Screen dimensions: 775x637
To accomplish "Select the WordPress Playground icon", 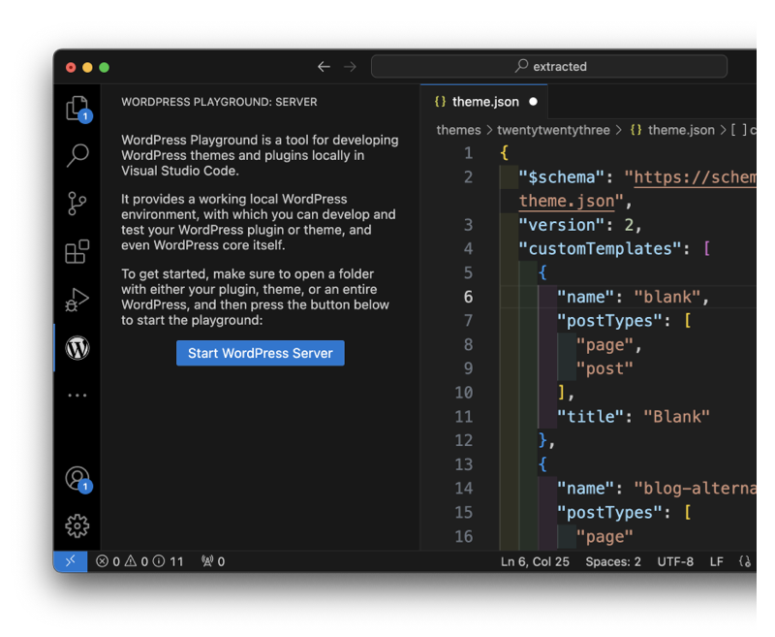I will click(77, 347).
